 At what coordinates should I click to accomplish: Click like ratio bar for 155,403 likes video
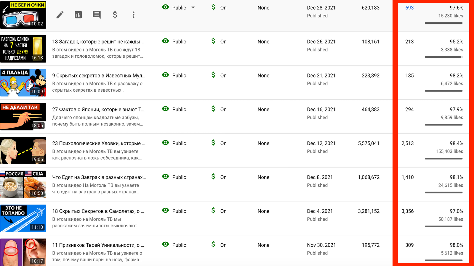tap(443, 159)
